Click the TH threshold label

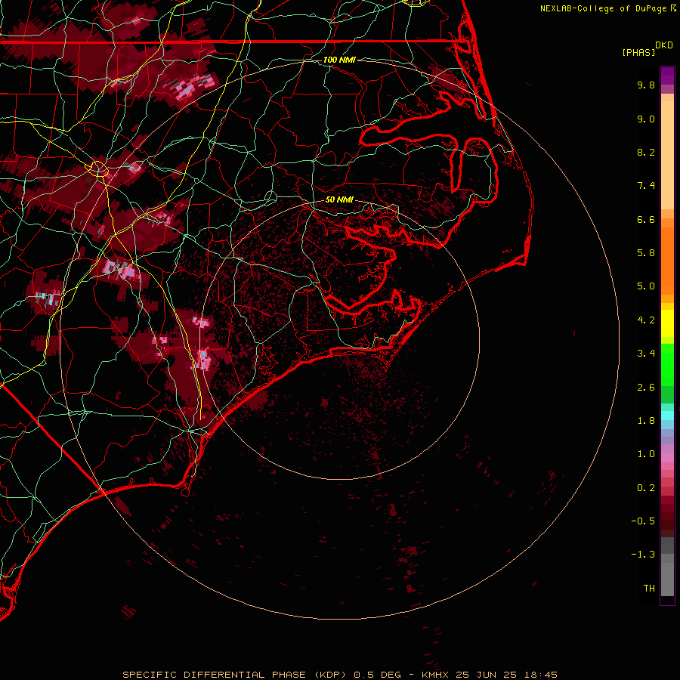tap(649, 589)
